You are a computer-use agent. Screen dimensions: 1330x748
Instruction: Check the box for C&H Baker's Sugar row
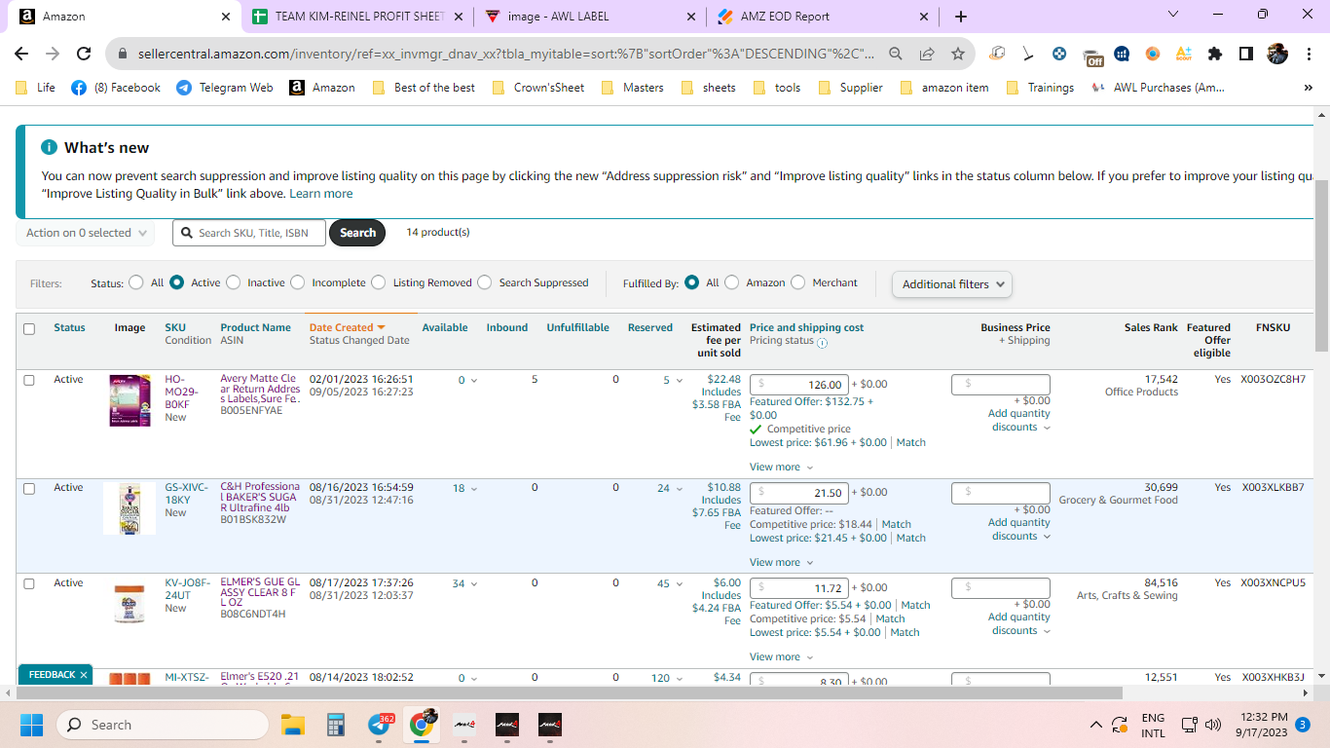tap(29, 488)
